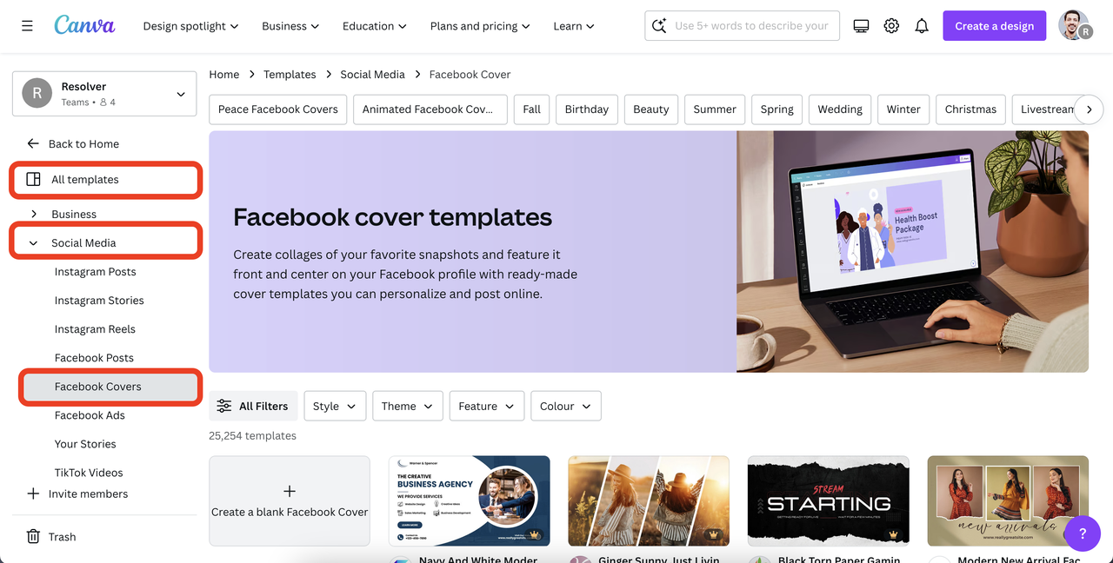This screenshot has height=563, width=1113.
Task: Open the user profile avatar
Action: [1075, 25]
